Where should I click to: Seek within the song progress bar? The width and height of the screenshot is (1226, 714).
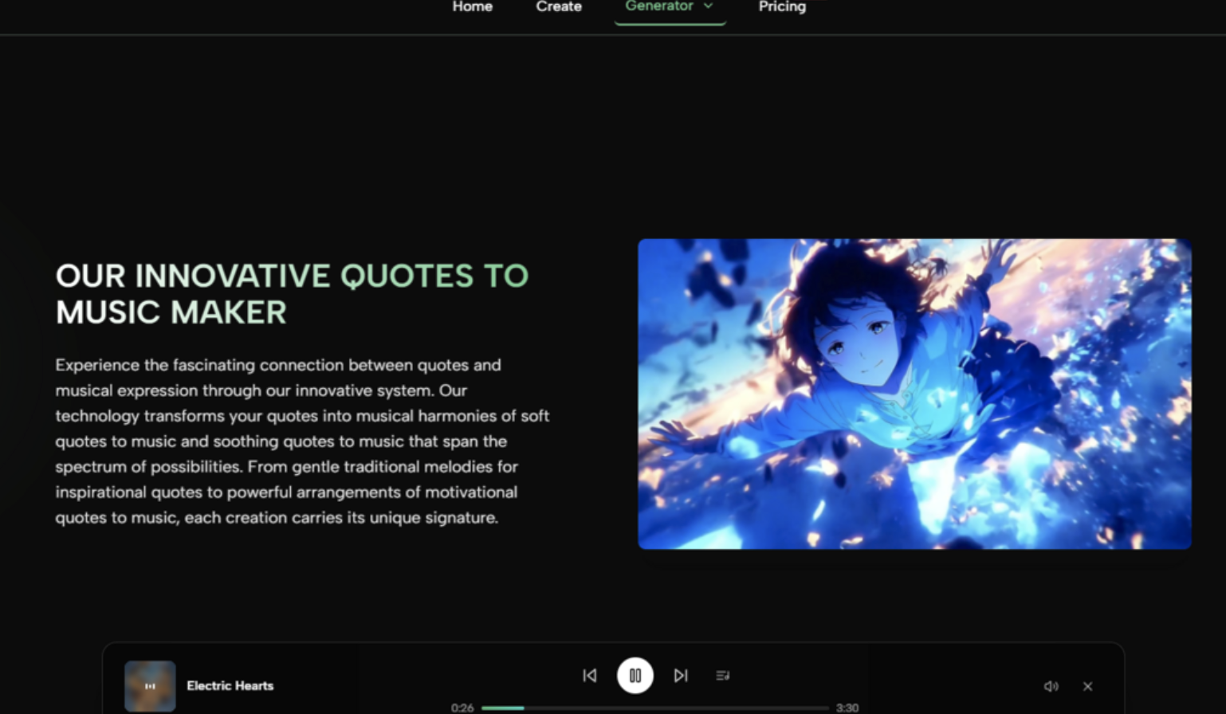[655, 708]
